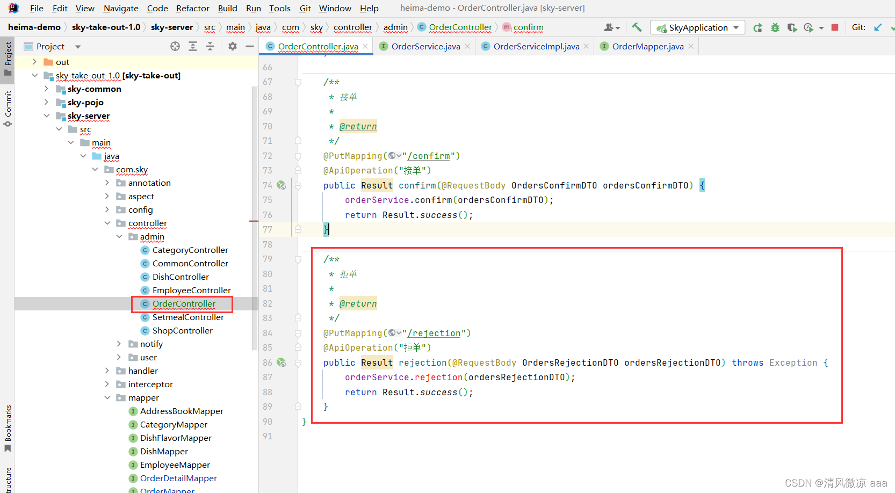The height and width of the screenshot is (493, 895).
Task: Click the Stop red square icon
Action: (835, 27)
